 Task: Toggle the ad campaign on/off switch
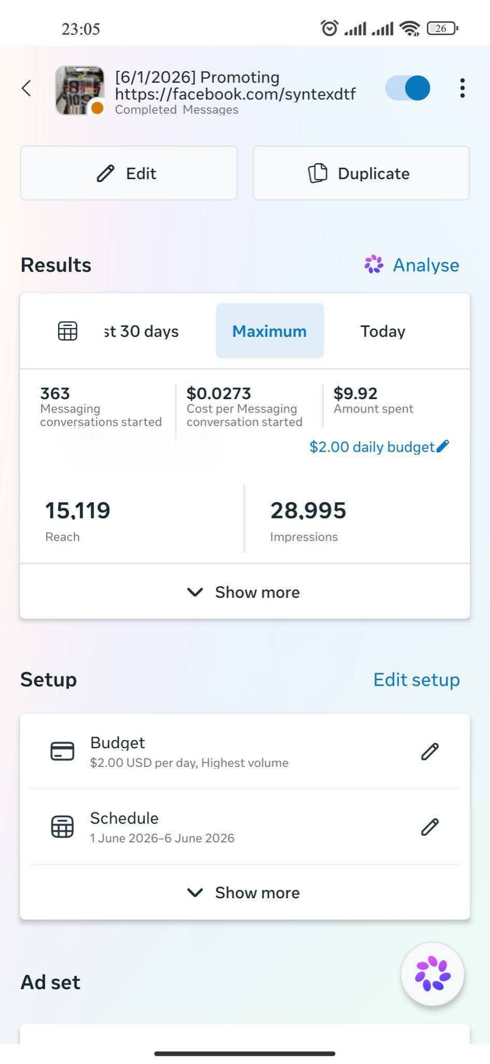pyautogui.click(x=408, y=88)
